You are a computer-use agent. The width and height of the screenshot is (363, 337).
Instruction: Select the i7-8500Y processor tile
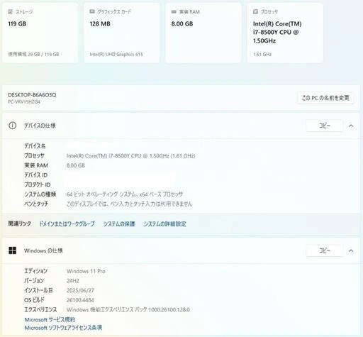tap(285, 33)
